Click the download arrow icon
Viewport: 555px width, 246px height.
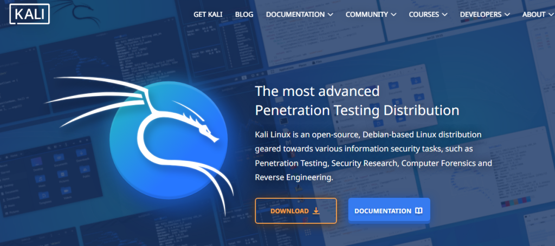pyautogui.click(x=316, y=211)
